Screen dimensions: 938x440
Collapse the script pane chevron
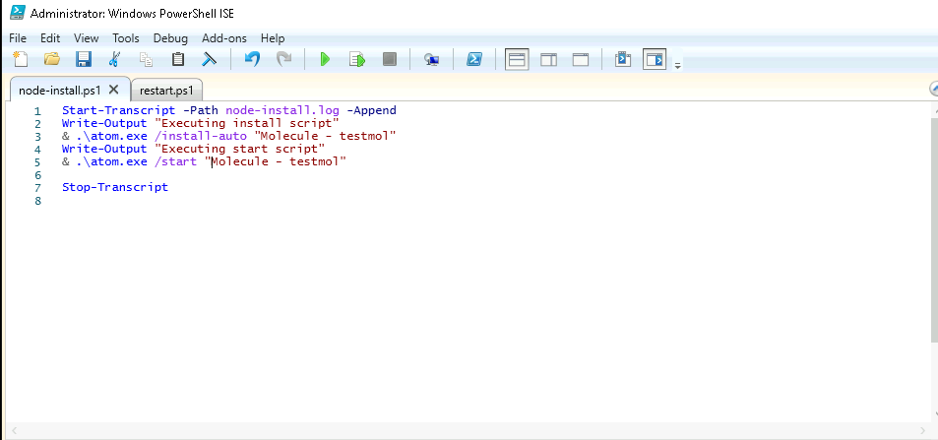tap(934, 90)
